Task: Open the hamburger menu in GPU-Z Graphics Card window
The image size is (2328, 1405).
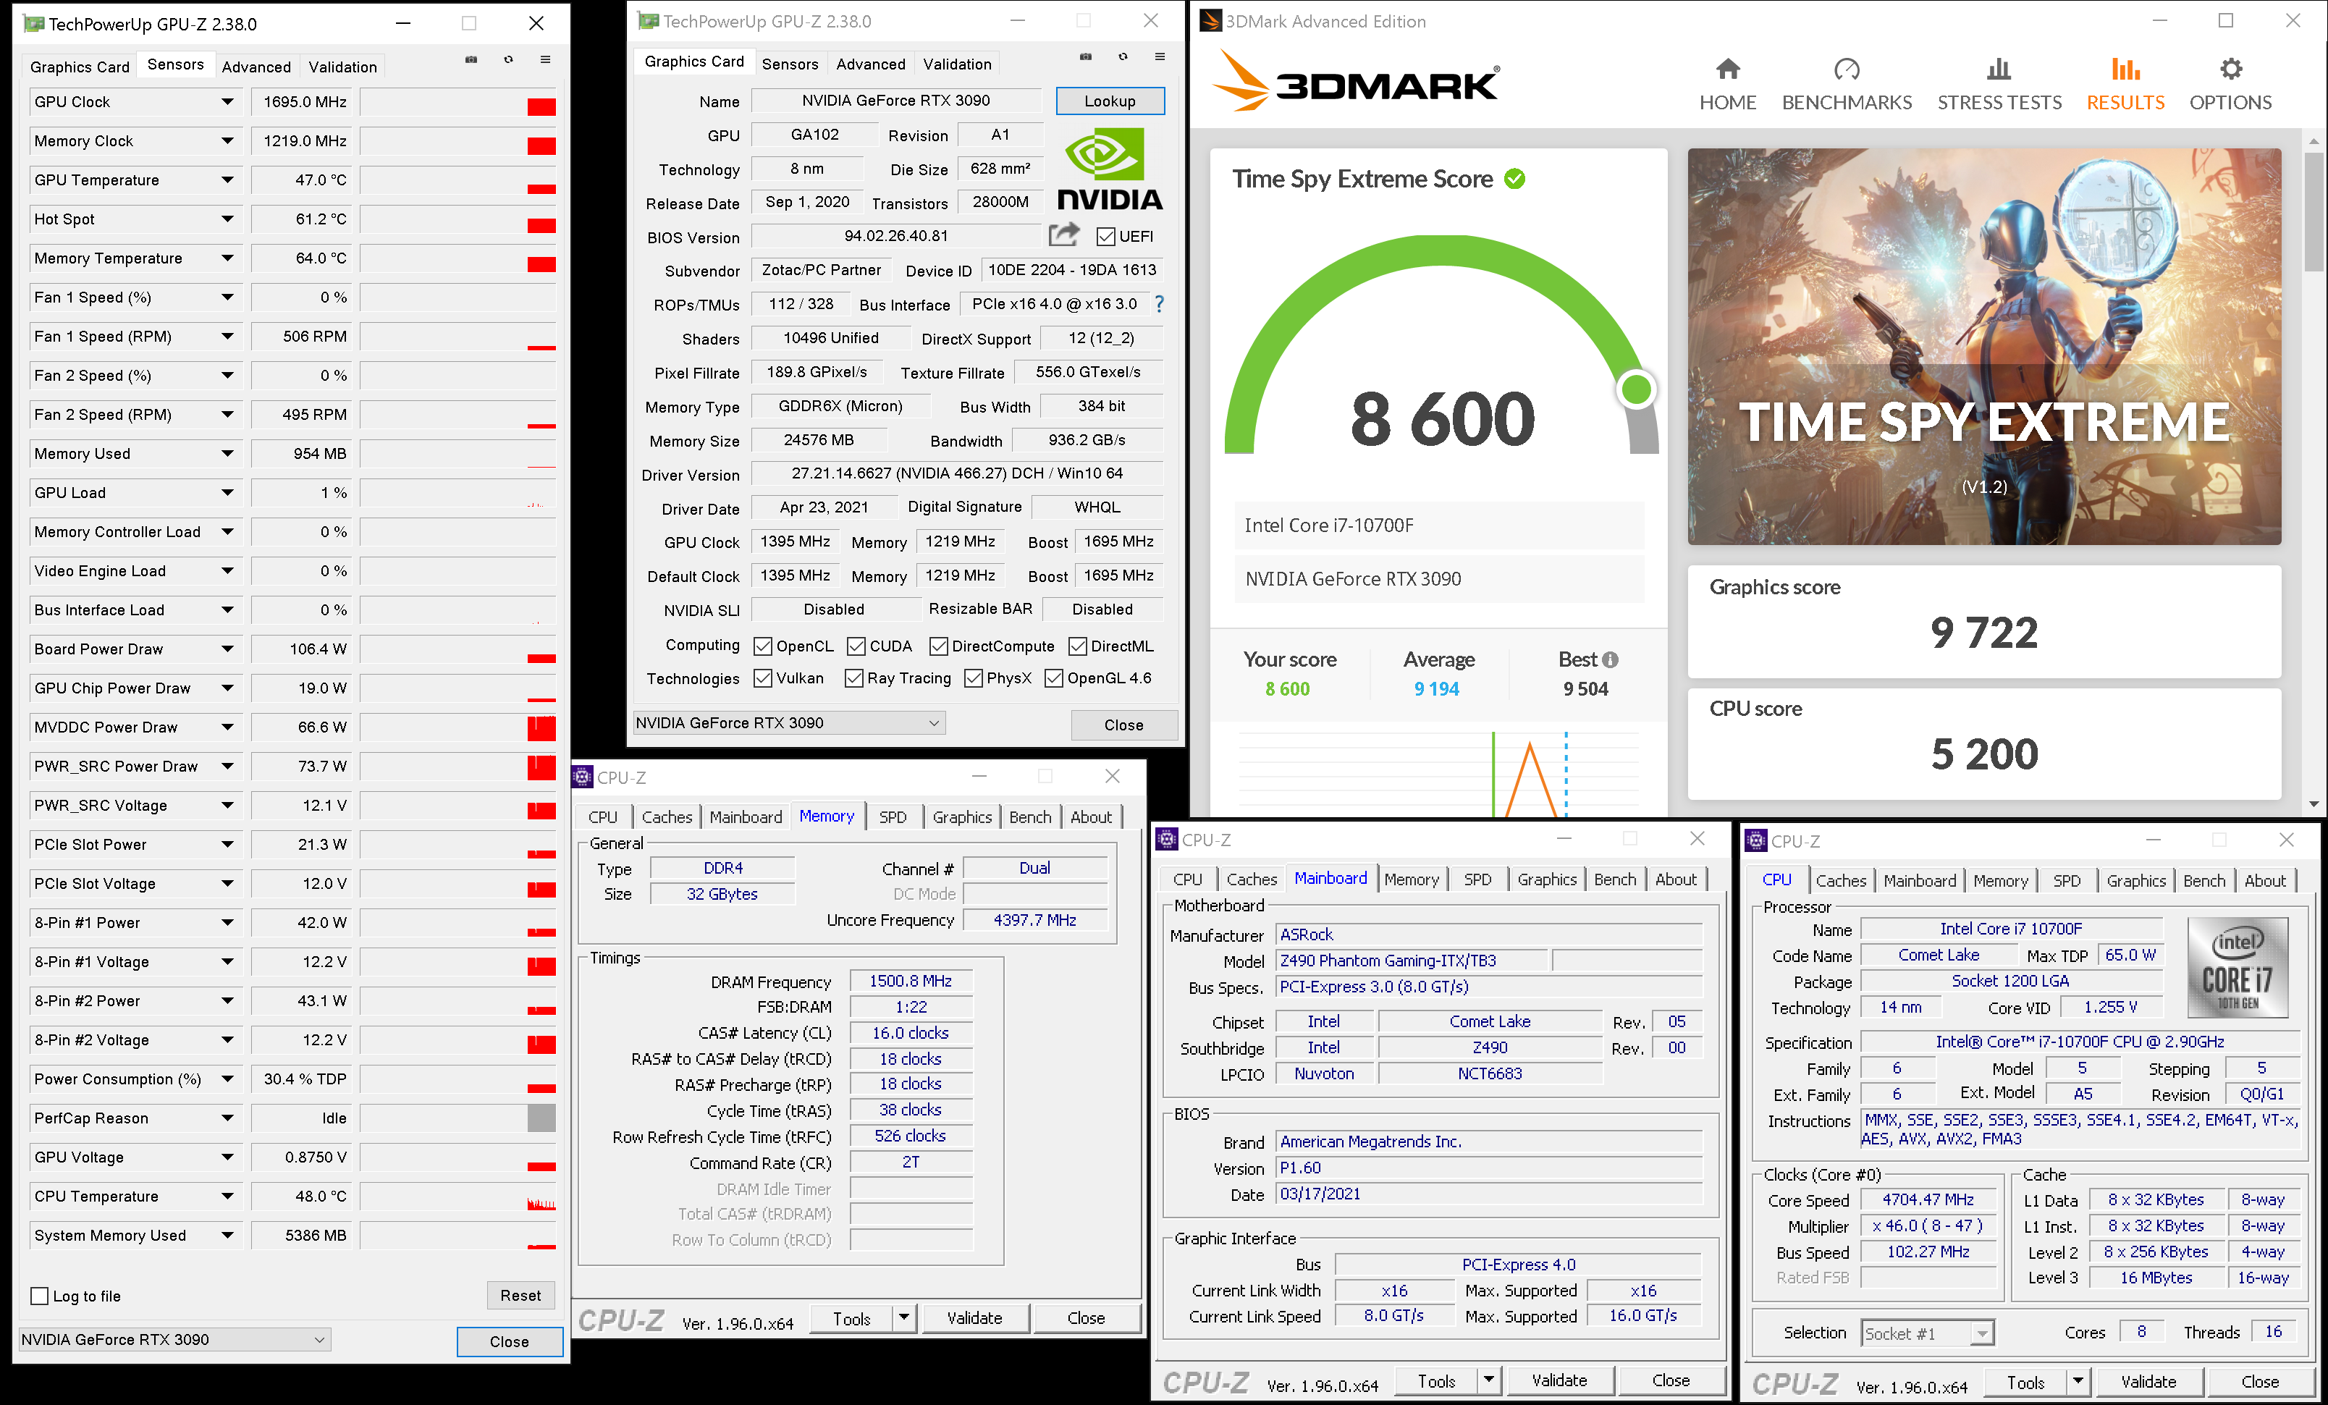Action: pyautogui.click(x=1159, y=56)
